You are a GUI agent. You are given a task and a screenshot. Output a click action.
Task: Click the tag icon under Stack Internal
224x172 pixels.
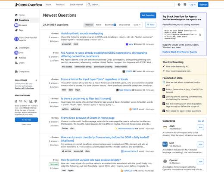pos(21,101)
